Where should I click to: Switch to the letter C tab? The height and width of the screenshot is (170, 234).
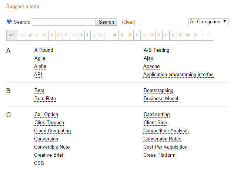point(44,35)
